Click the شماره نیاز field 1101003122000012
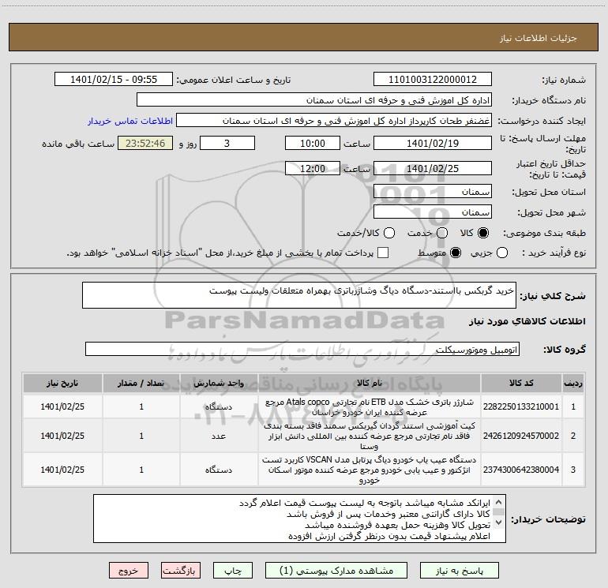Screen dimensions: 608x588 [433, 80]
